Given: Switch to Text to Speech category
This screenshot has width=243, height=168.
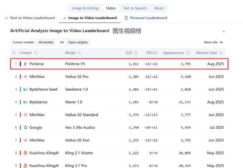Looking at the screenshot, I should pos(135,8).
